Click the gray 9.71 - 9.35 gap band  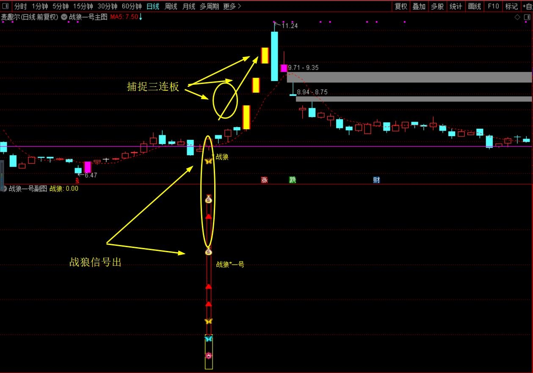(x=409, y=77)
